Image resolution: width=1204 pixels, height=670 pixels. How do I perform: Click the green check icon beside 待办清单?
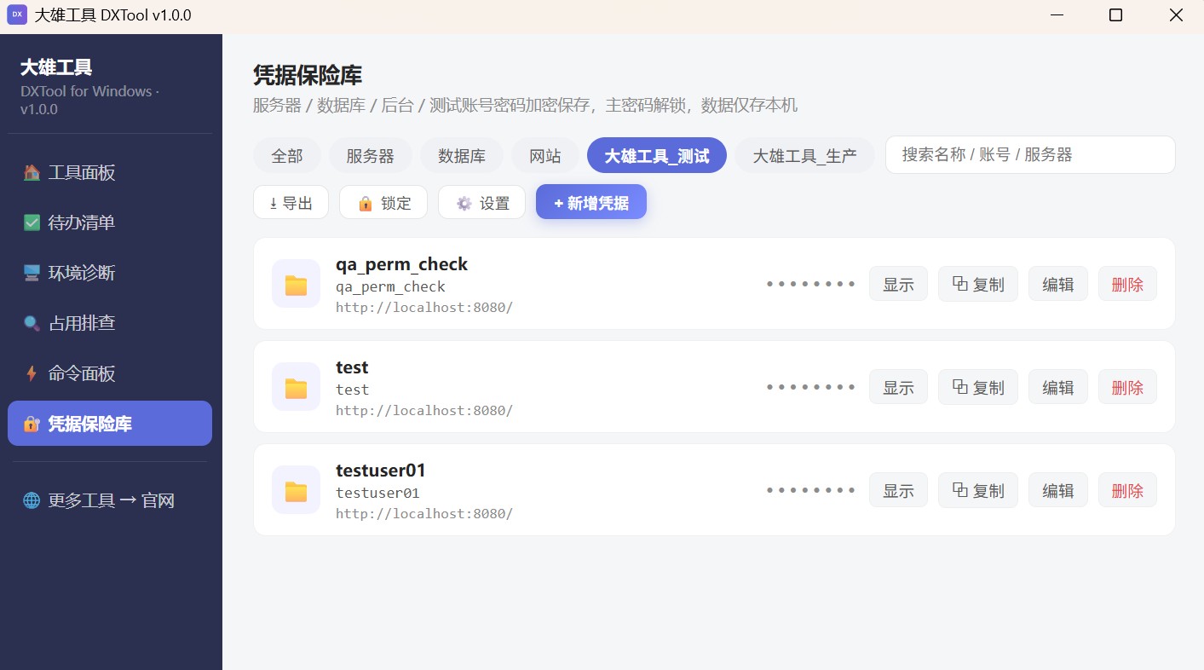coord(32,222)
